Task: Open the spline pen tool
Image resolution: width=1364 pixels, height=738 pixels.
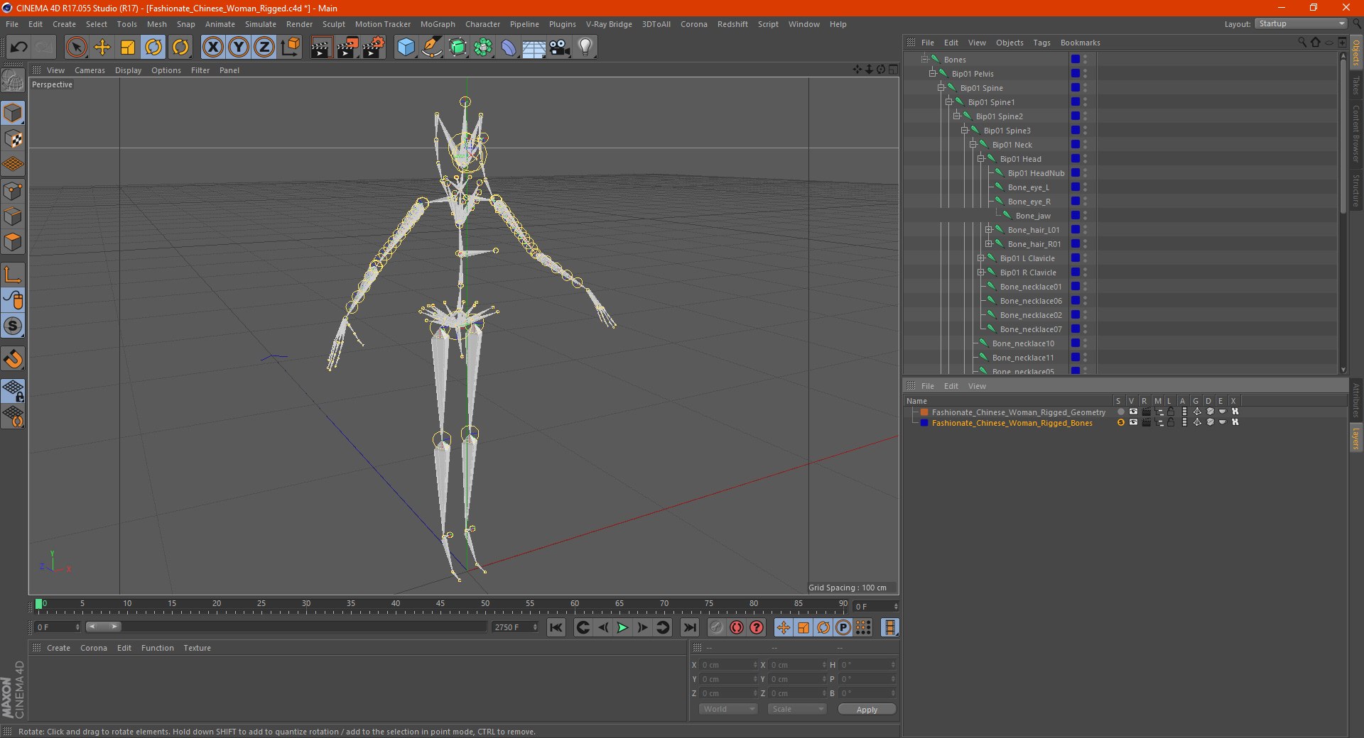Action: pyautogui.click(x=431, y=48)
